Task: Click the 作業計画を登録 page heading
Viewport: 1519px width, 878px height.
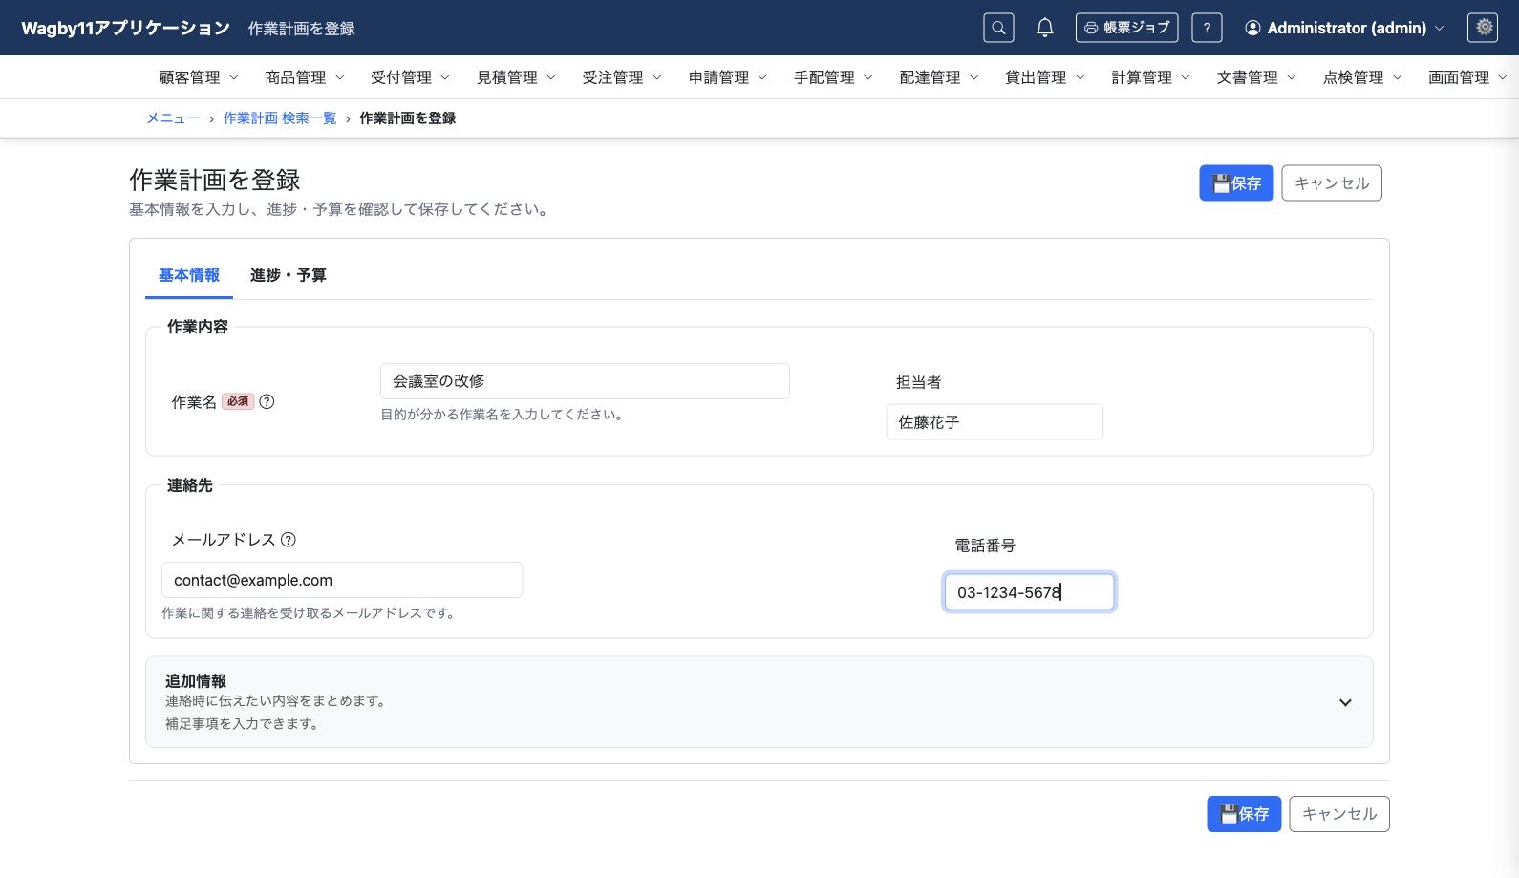Action: pos(215,180)
